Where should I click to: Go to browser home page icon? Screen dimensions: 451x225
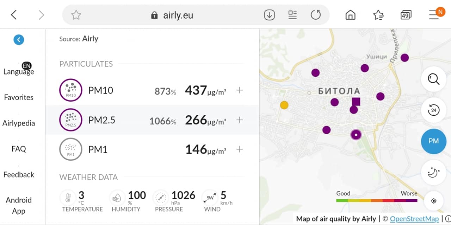point(350,15)
